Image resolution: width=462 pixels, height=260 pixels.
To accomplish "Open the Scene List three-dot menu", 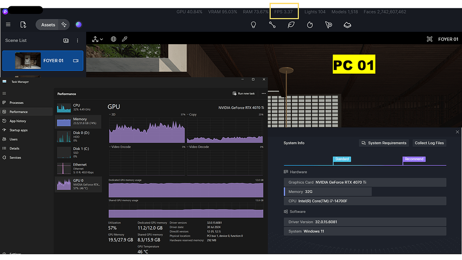I will pos(77,41).
